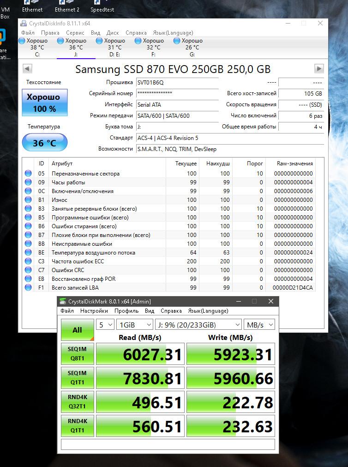The width and height of the screenshot is (348, 467).
Task: Click status dot for attribute 05 reallocated sectors
Action: coord(28,173)
